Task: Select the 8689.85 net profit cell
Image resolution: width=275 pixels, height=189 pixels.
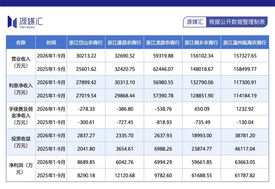Action: click(x=86, y=162)
